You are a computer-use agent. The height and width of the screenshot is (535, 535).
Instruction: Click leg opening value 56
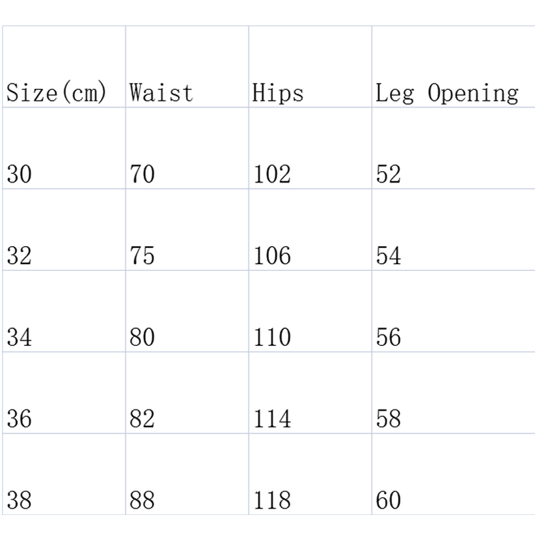(x=388, y=338)
